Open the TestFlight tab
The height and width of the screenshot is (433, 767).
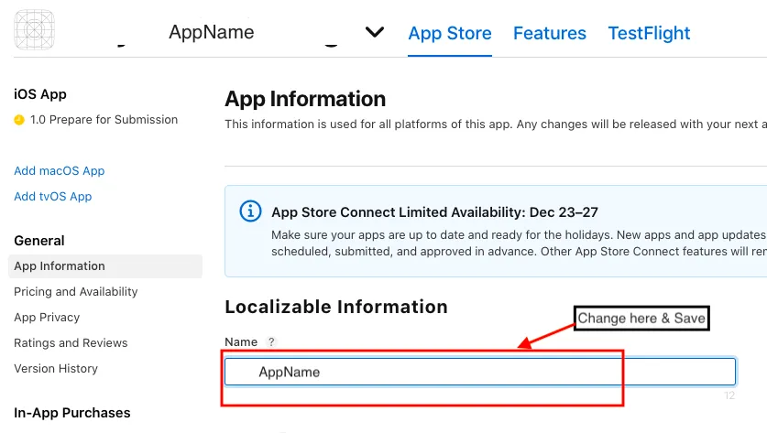pos(649,34)
